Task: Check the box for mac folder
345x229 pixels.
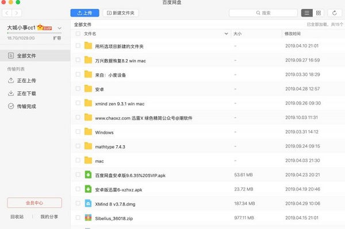Action: pyautogui.click(x=78, y=160)
